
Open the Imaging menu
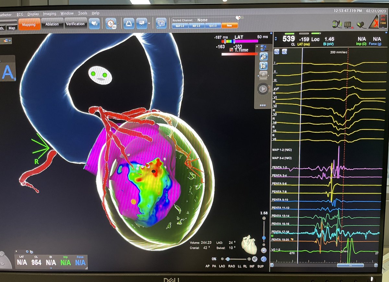pyautogui.click(x=49, y=13)
